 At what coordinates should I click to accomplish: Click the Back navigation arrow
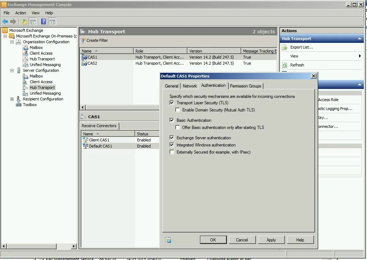click(x=5, y=21)
